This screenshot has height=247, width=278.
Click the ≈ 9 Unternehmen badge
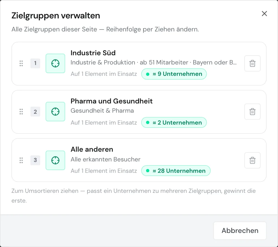point(174,74)
